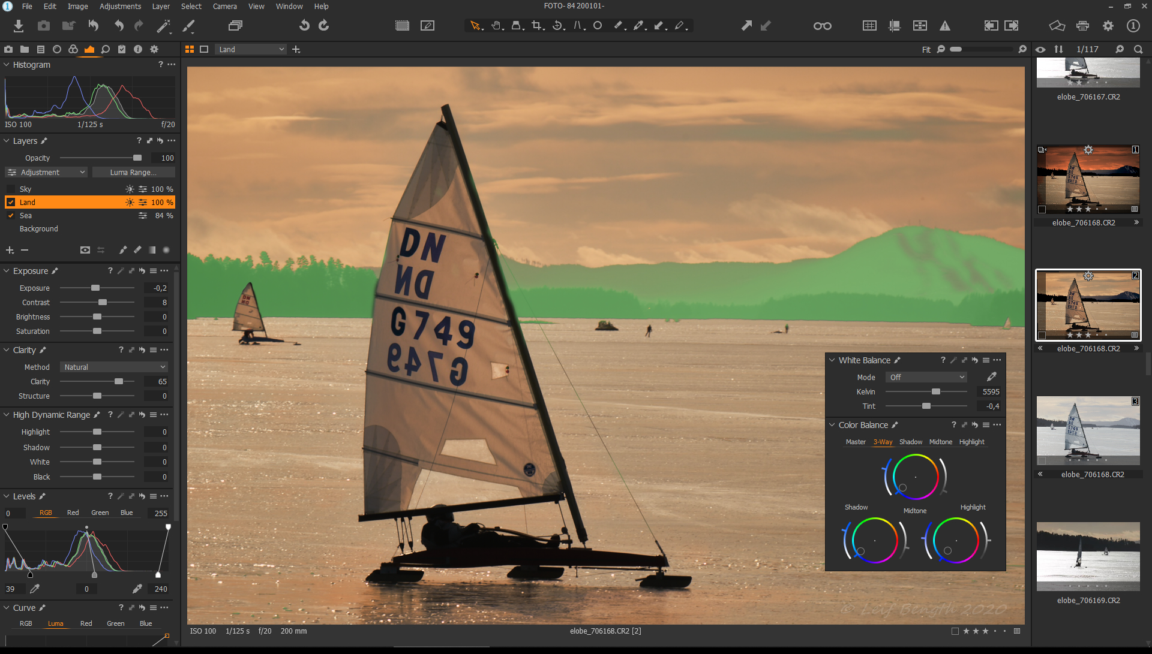Switch Color Balance to Midtone tab

pos(940,442)
